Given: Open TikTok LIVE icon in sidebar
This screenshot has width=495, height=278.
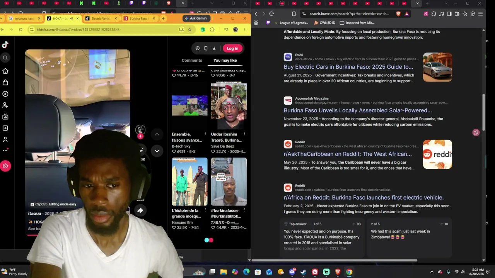Looking at the screenshot, I should click(x=5, y=117).
